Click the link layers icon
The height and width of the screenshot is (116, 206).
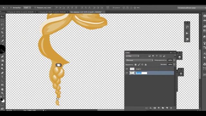point(146,108)
